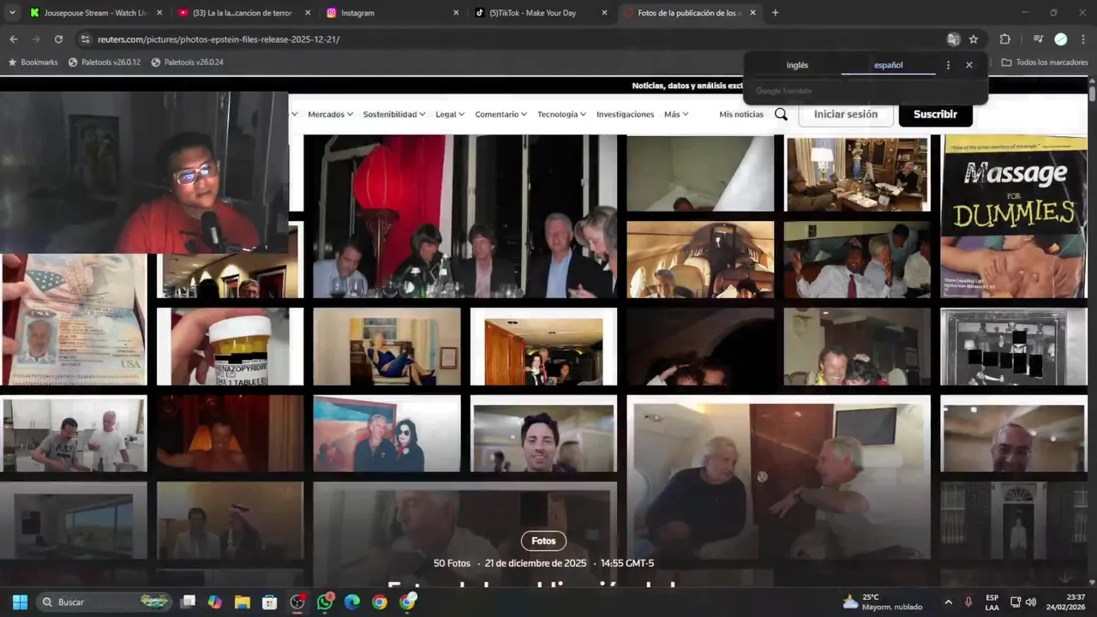The height and width of the screenshot is (617, 1097).
Task: Switch to the TikTok Make Your Day tab
Action: click(539, 13)
